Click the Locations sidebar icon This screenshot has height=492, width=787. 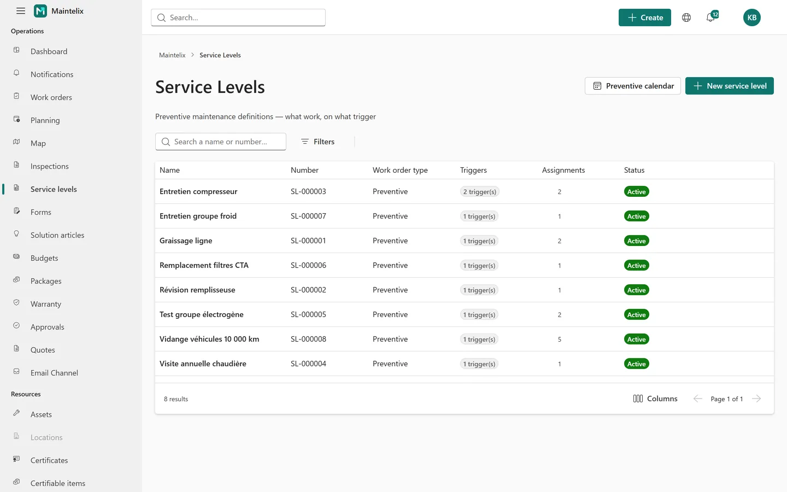16,436
